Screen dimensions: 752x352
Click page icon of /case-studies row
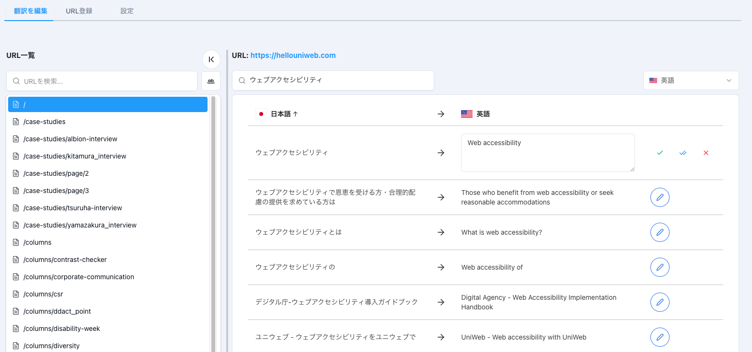(16, 122)
